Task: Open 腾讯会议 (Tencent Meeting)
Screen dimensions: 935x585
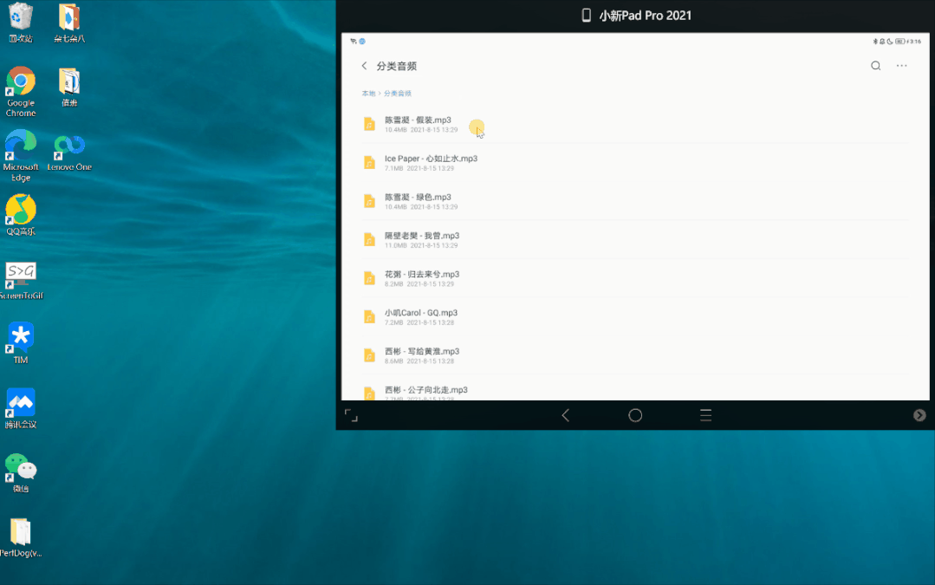Action: click(x=20, y=403)
